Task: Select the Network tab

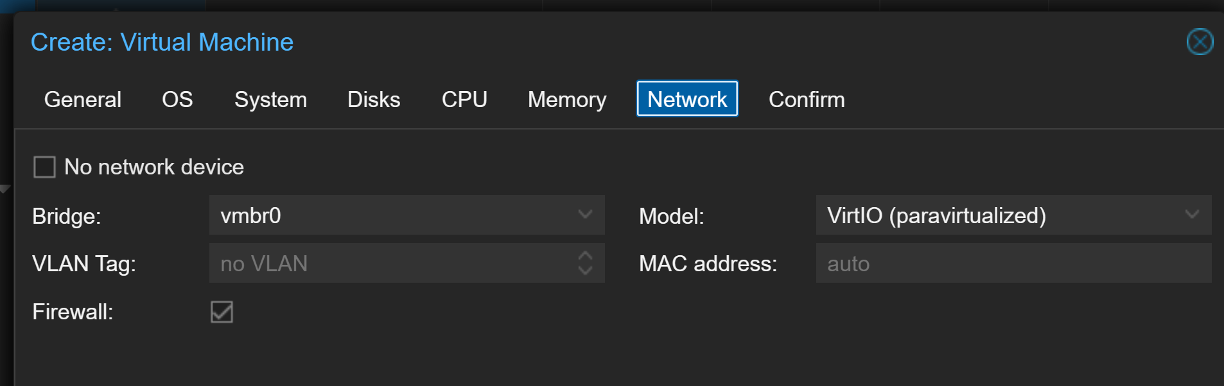Action: (687, 99)
